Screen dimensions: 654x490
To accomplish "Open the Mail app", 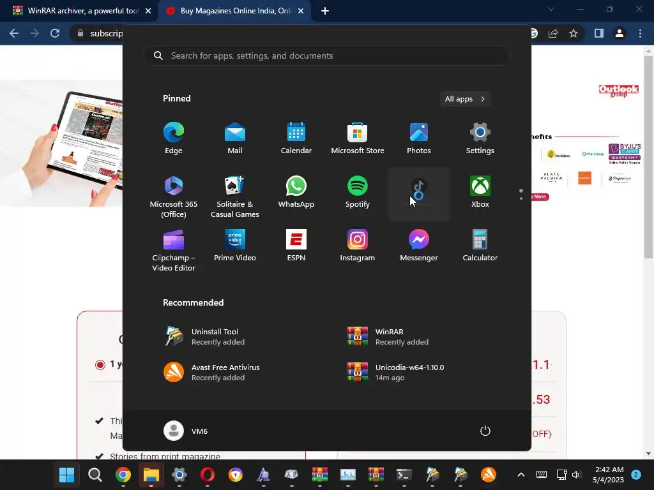I will 235,138.
